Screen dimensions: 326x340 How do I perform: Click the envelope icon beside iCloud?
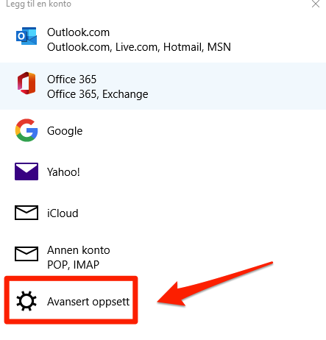pos(26,213)
